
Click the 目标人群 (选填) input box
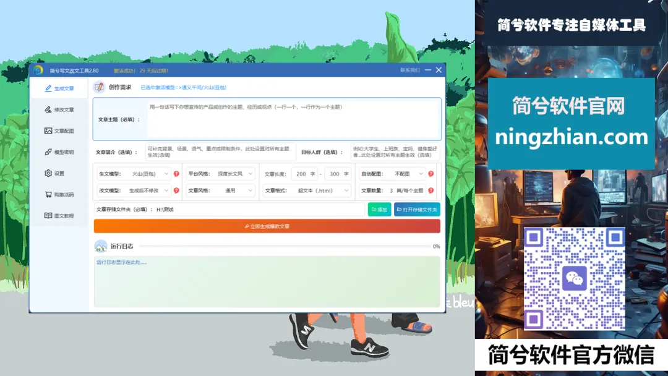click(395, 152)
